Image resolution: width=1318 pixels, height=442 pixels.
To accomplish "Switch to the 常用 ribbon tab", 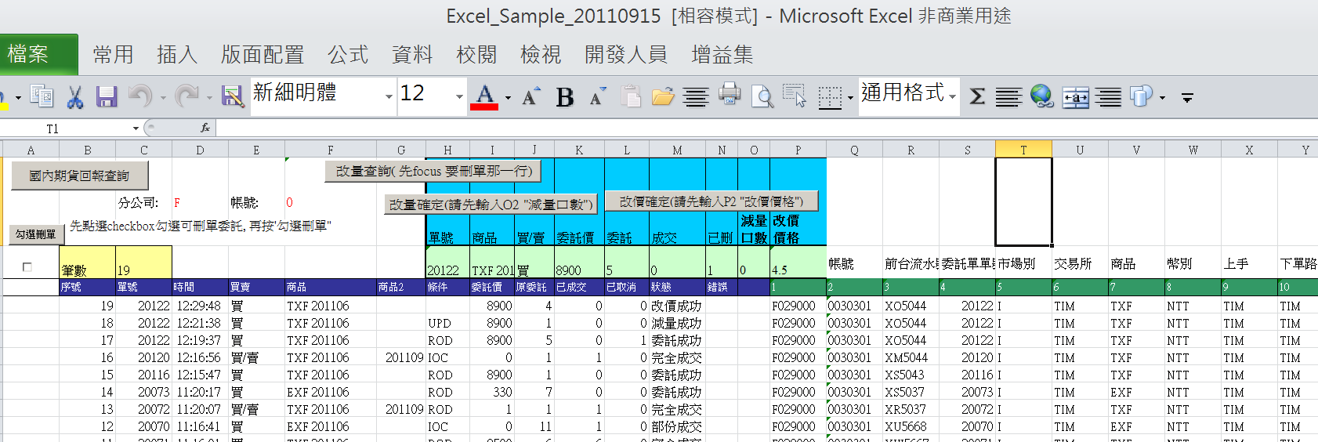I will point(113,54).
